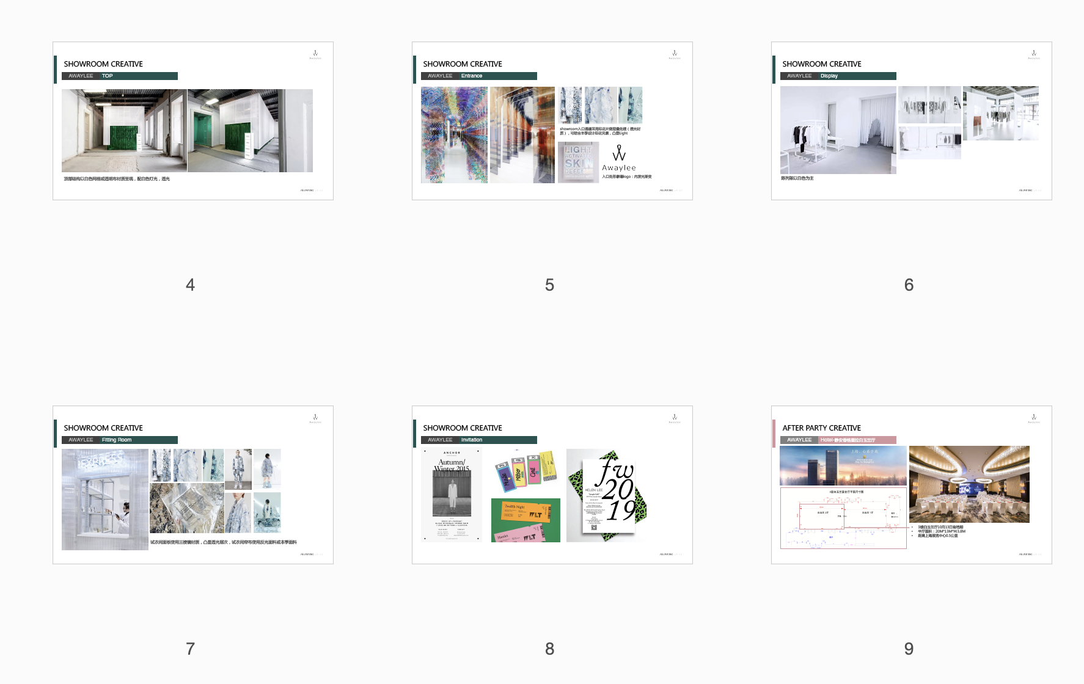Screen dimensions: 1084x684
Task: Click the slide number label "7"
Action: [x=191, y=649]
